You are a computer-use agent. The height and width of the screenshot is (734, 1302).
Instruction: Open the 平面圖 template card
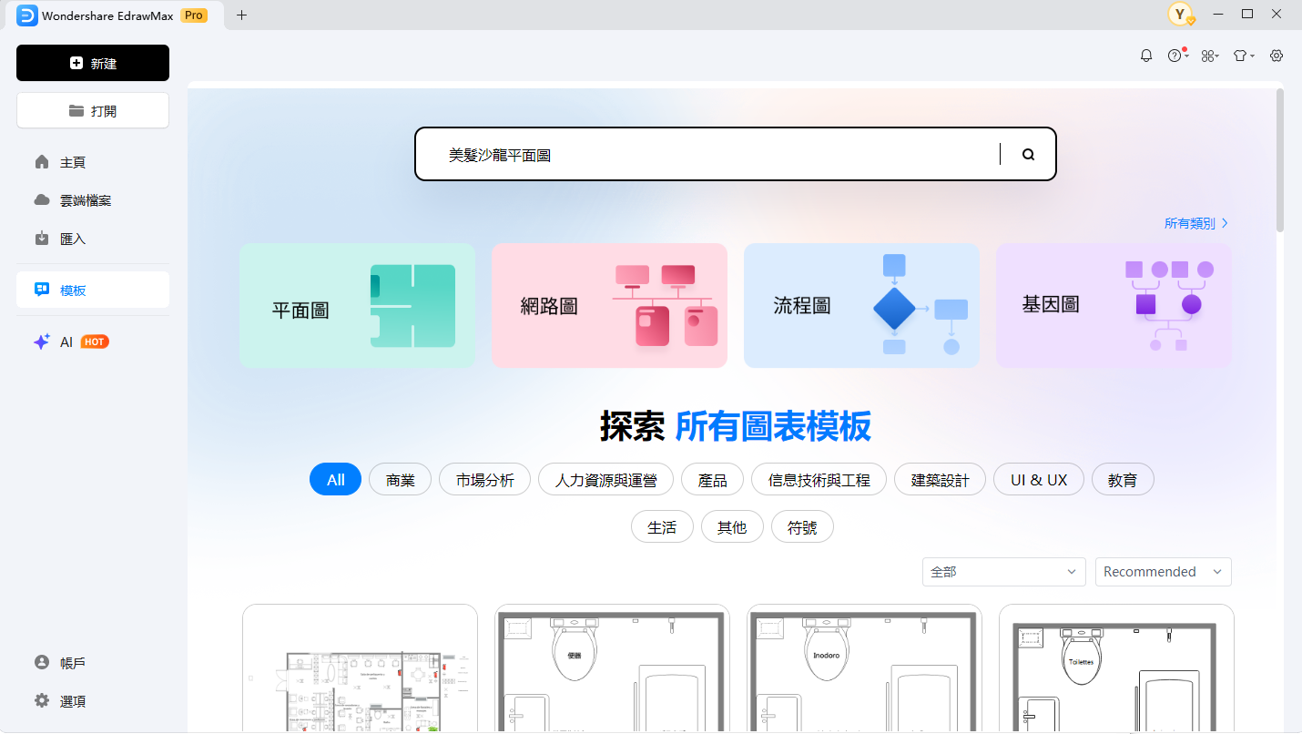click(357, 305)
